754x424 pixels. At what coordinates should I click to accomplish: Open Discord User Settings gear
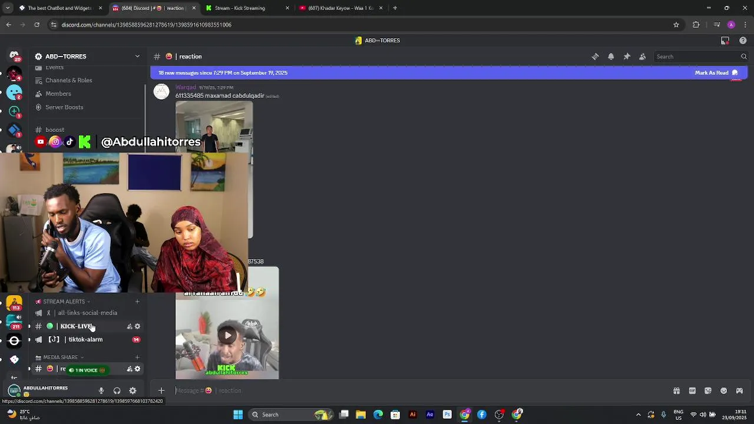pyautogui.click(x=133, y=390)
